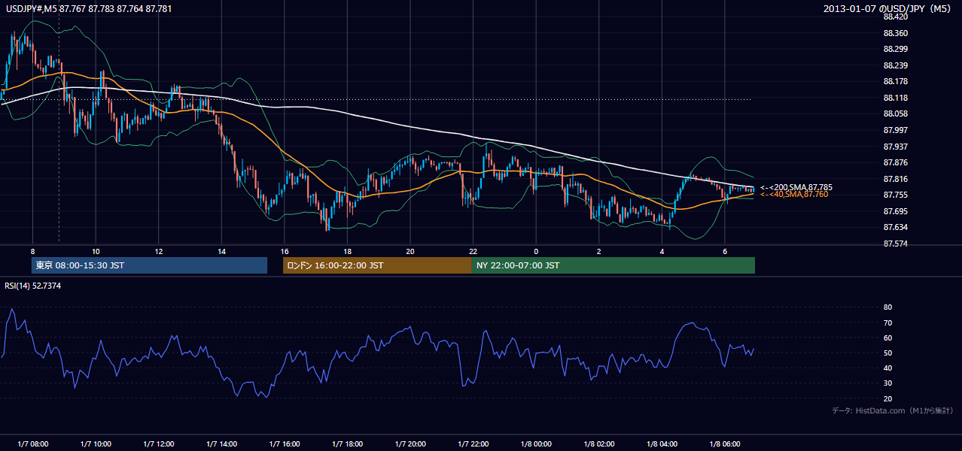This screenshot has width=962, height=451.
Task: Click RSI axis level 30
Action: click(x=887, y=383)
